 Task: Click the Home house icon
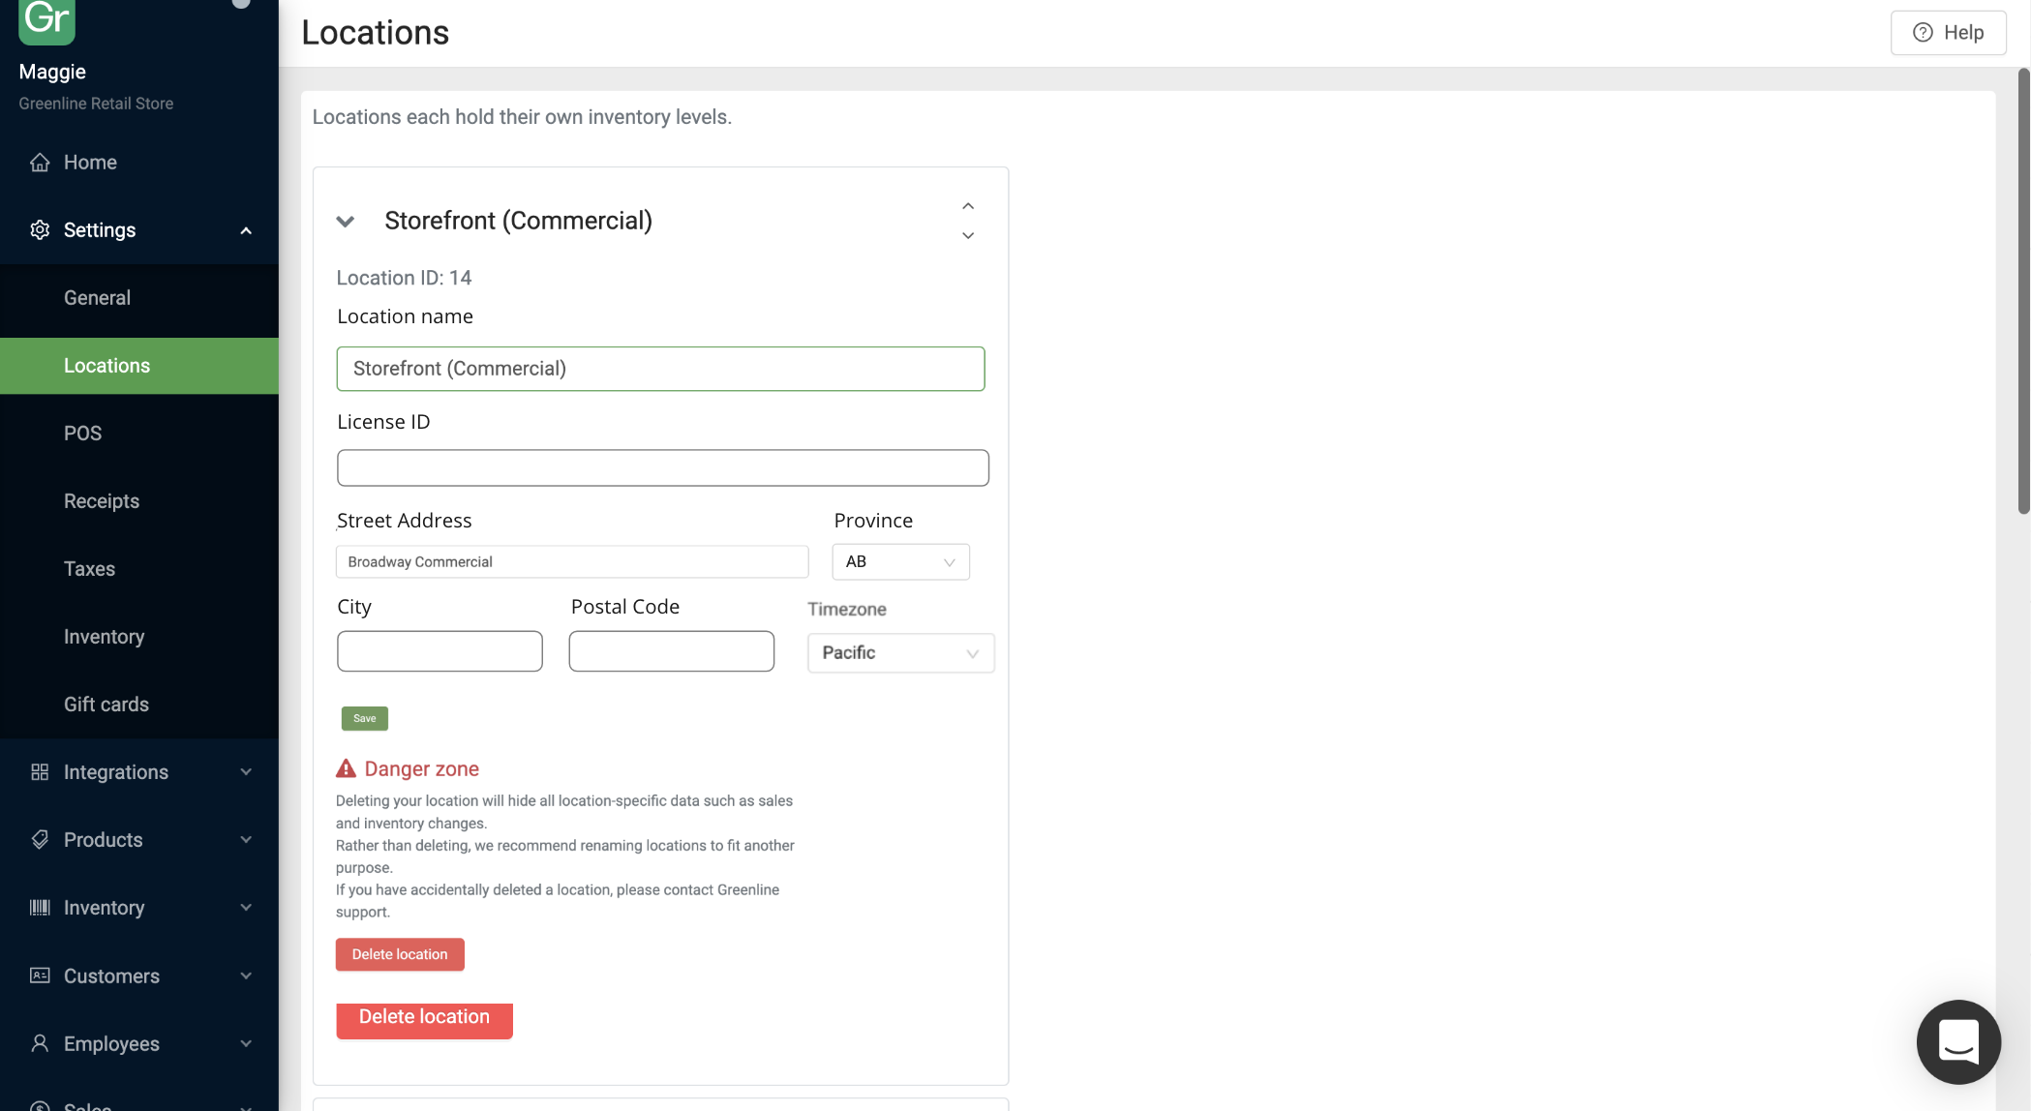[40, 163]
